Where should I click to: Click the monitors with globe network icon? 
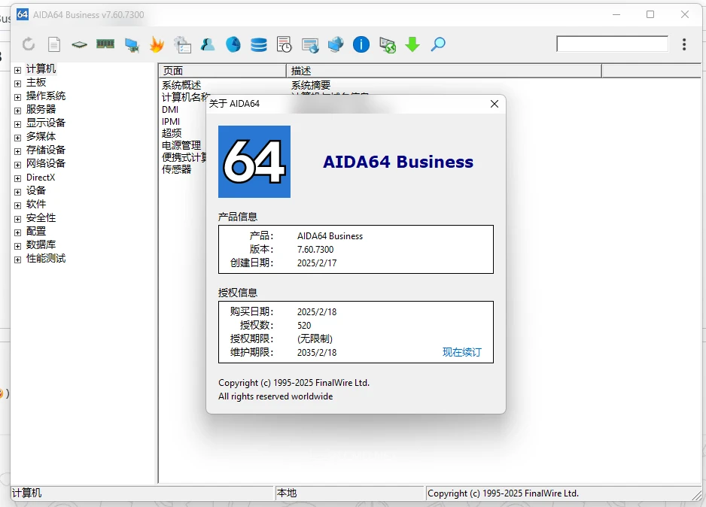(336, 44)
